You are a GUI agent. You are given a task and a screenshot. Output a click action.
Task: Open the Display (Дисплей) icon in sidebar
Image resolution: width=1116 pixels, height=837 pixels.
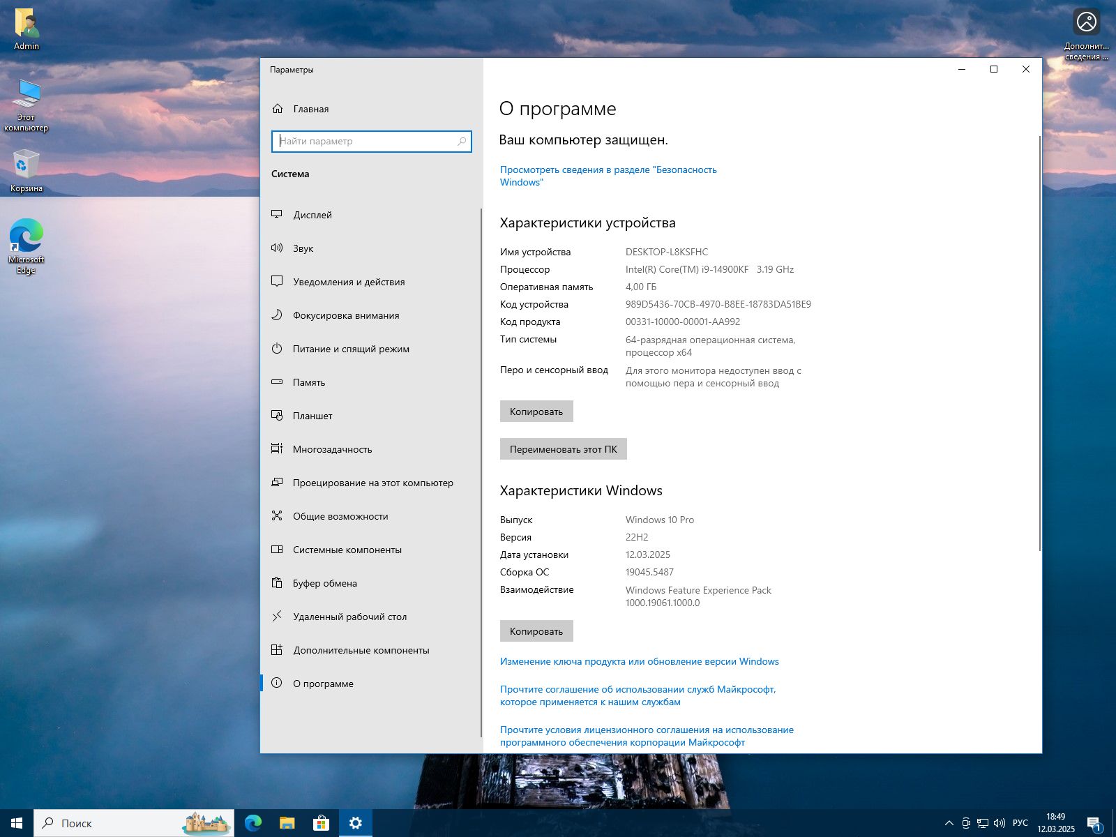[x=277, y=214]
